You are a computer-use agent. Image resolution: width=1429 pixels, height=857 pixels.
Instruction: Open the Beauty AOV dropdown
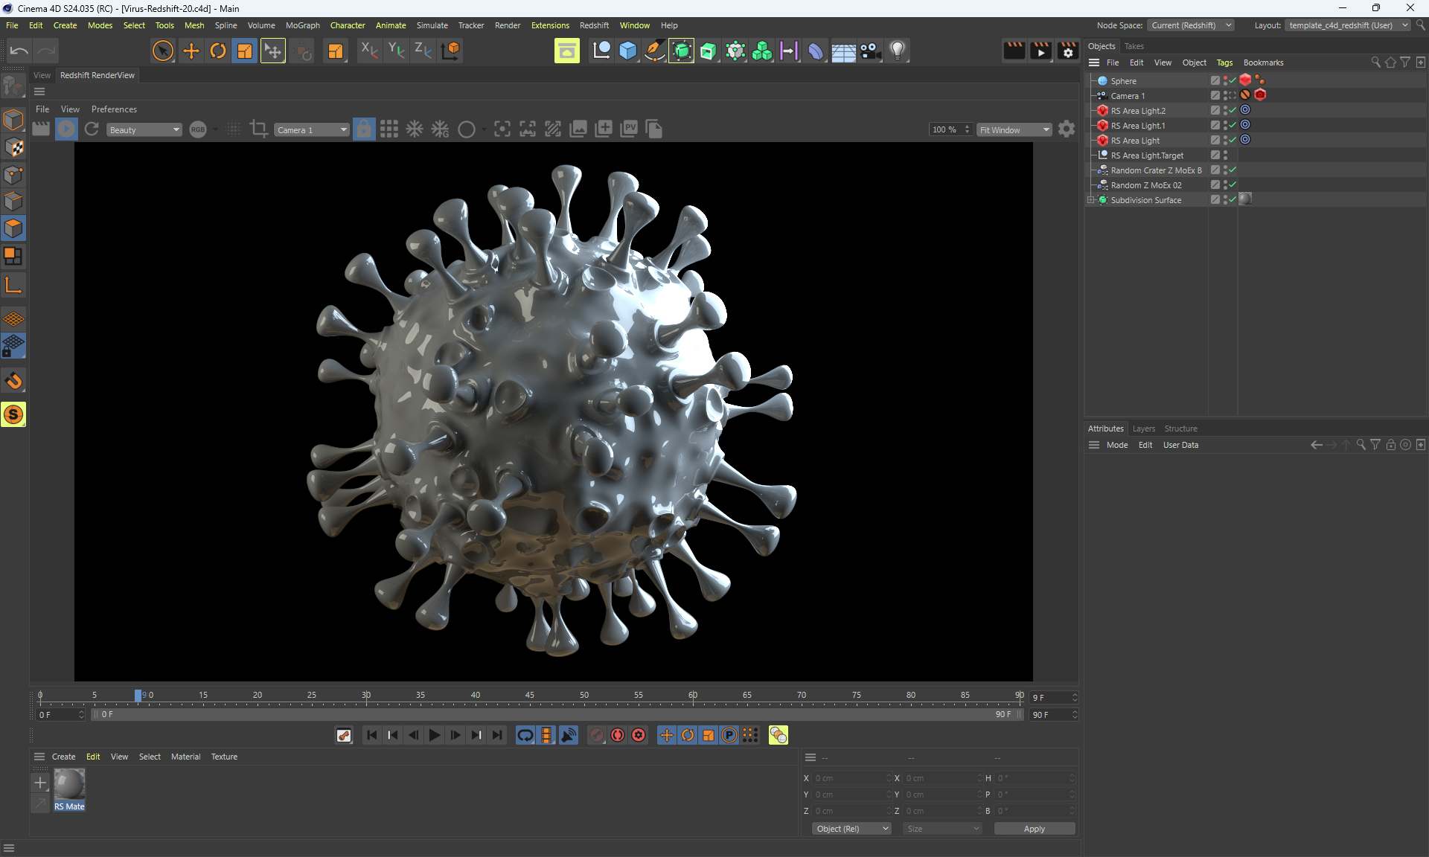pyautogui.click(x=144, y=129)
